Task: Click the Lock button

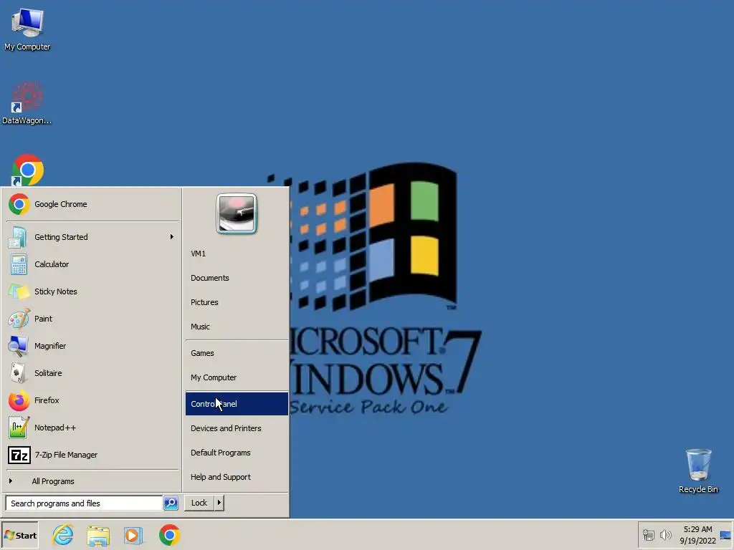Action: 199,503
